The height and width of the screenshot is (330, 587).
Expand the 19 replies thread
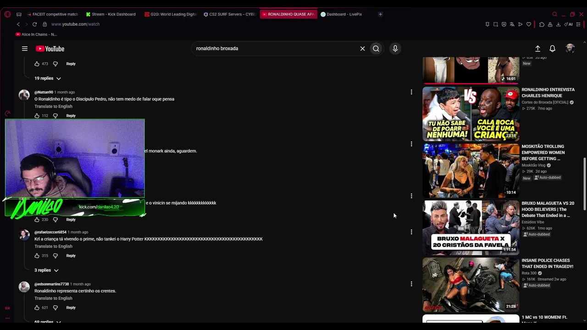pyautogui.click(x=48, y=78)
